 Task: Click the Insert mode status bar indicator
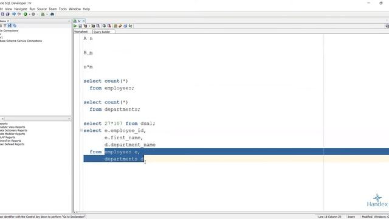click(351, 217)
